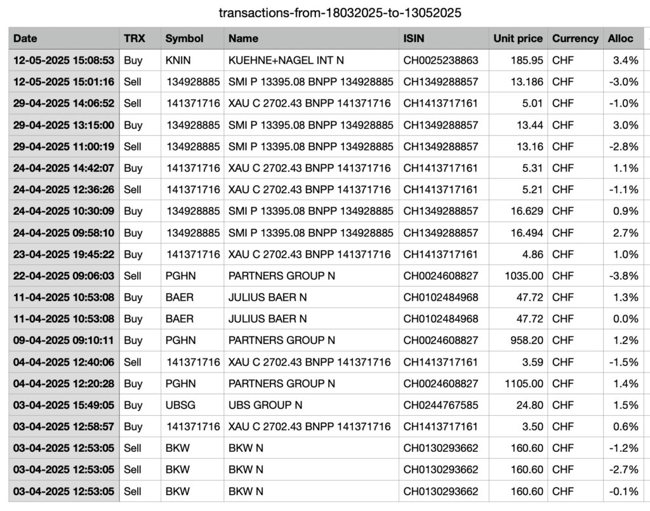
Task: Click the Alloc column header
Action: (623, 38)
